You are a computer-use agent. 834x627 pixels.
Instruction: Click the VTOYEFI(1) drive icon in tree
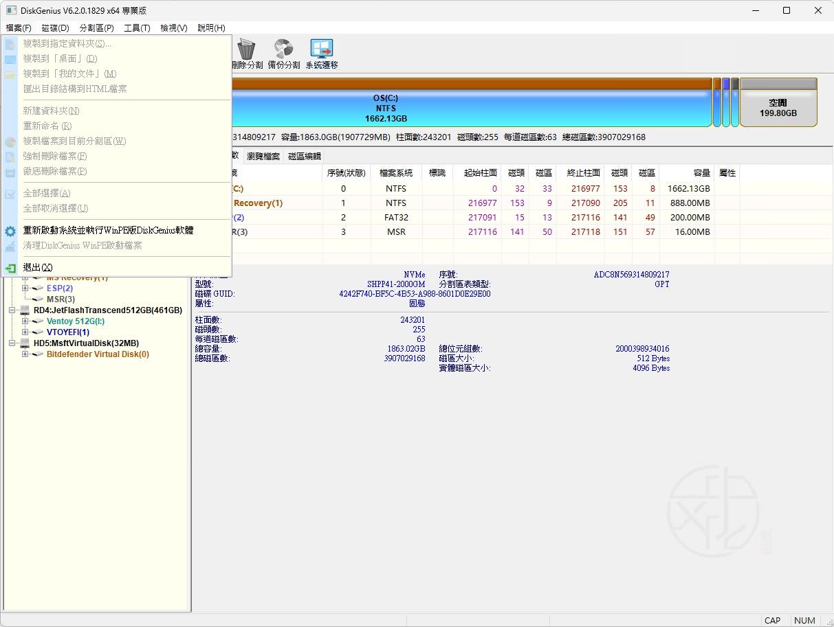tap(38, 332)
